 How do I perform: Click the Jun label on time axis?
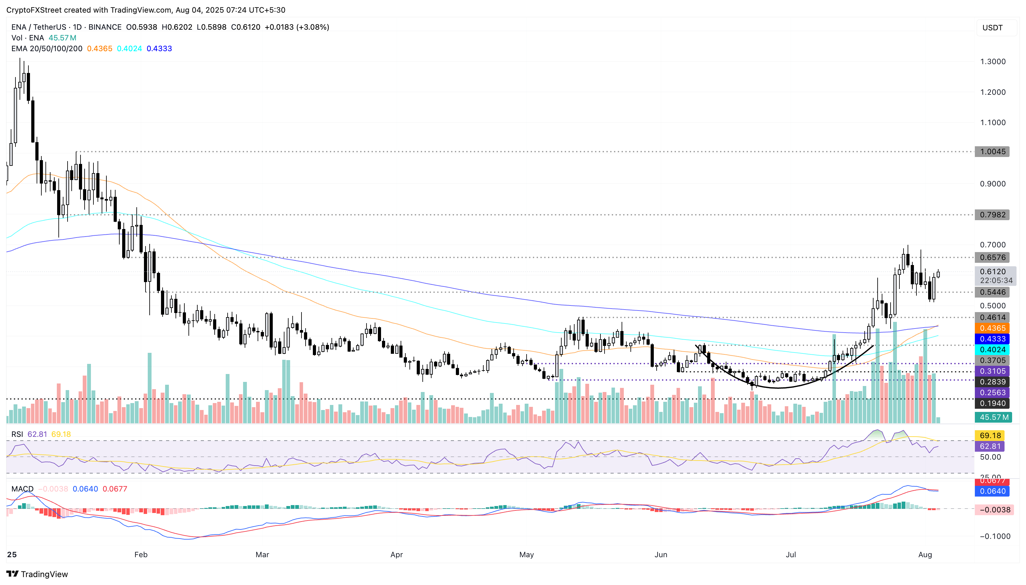[660, 555]
